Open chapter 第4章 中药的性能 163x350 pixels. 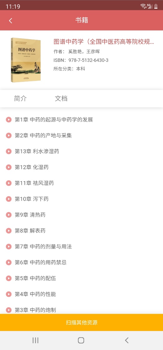click(81, 294)
